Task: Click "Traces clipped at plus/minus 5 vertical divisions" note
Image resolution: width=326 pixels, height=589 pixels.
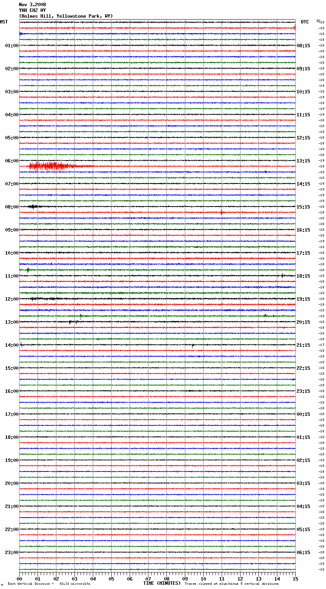Action: tap(232, 584)
